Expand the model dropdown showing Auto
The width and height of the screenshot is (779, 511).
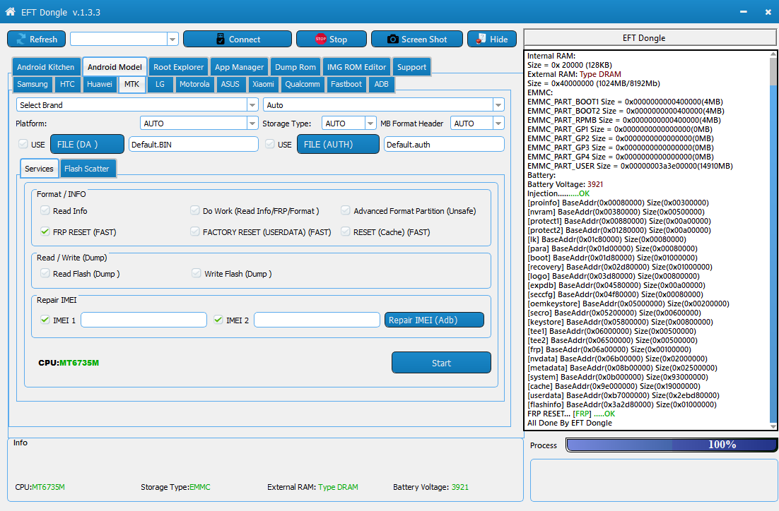(498, 105)
